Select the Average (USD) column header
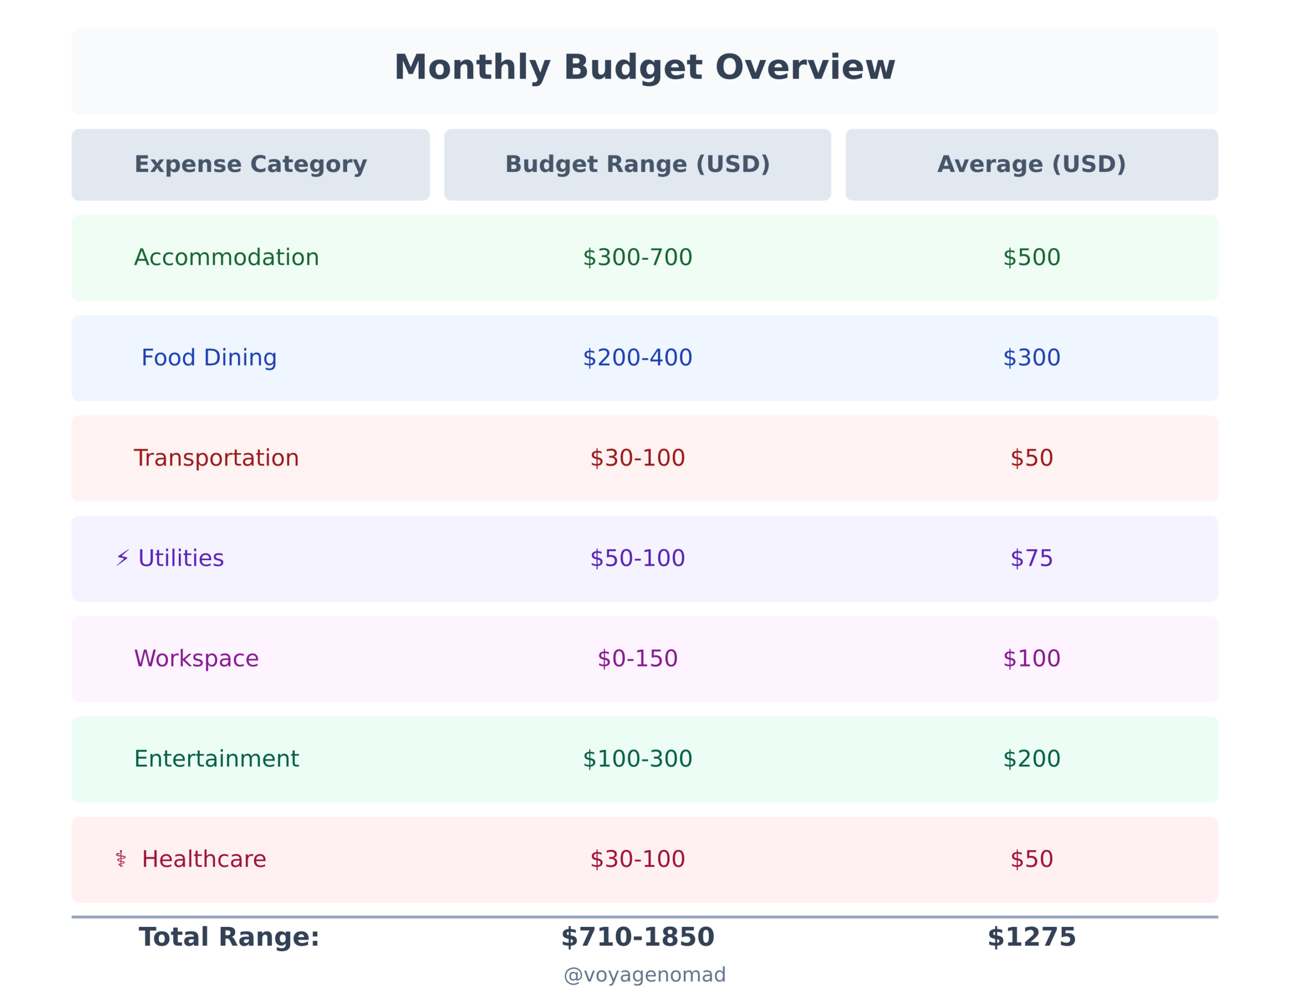 (1031, 165)
